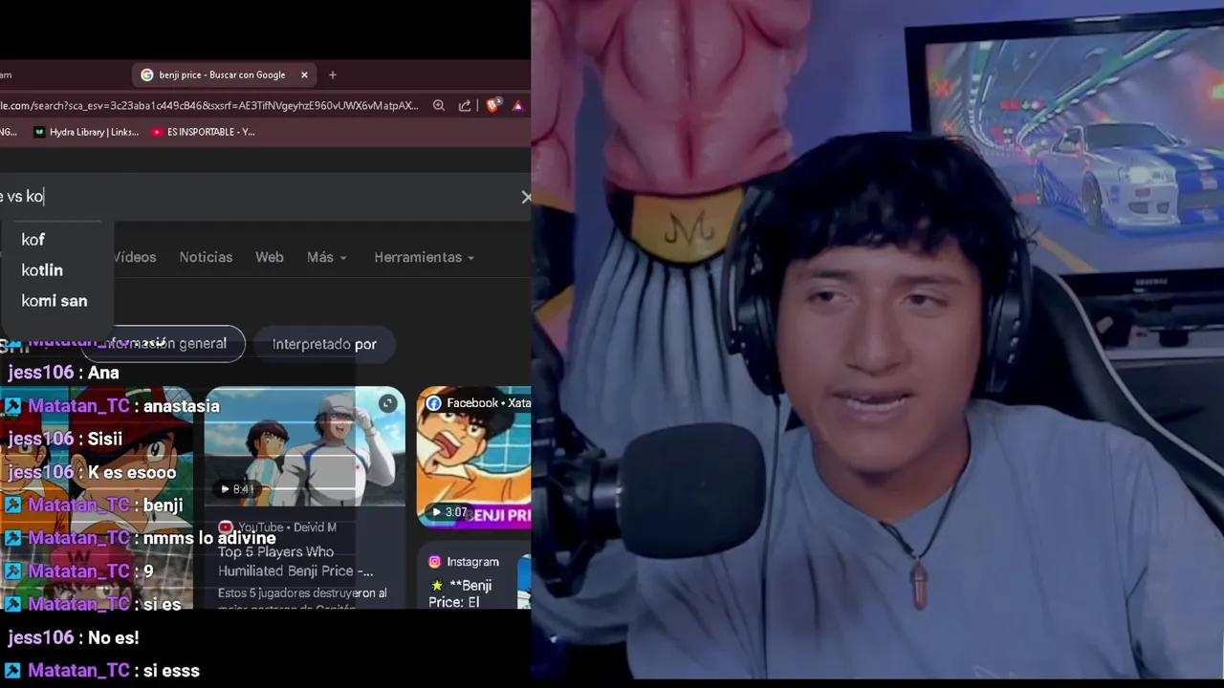Click the zoom magnifier icon in address bar
This screenshot has height=688, width=1224.
439,106
